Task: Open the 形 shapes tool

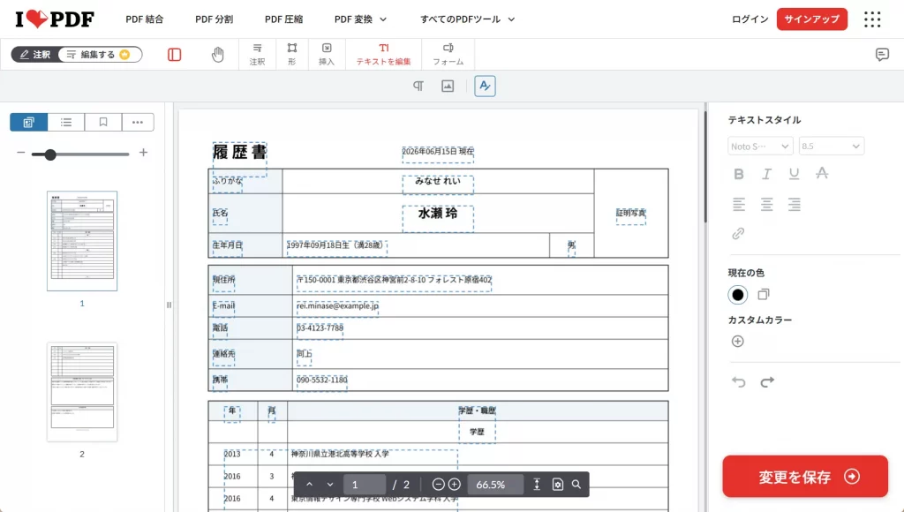Action: tap(292, 54)
